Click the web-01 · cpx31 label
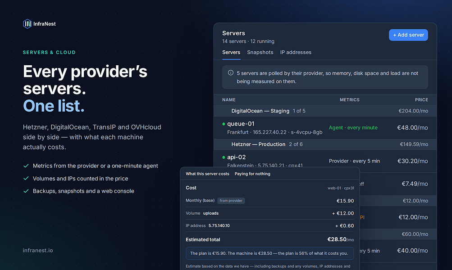The height and width of the screenshot is (270, 452). coord(341,188)
